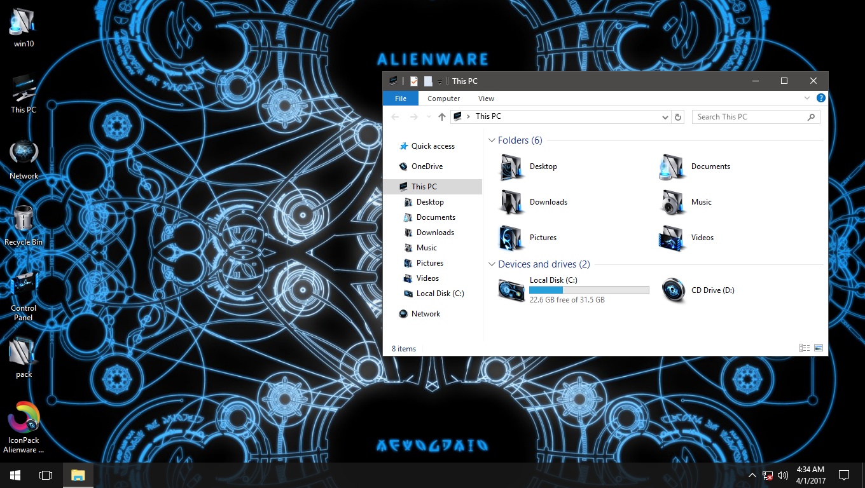Screen dimensions: 865x488
Task: Open the View menu tab
Action: [486, 98]
